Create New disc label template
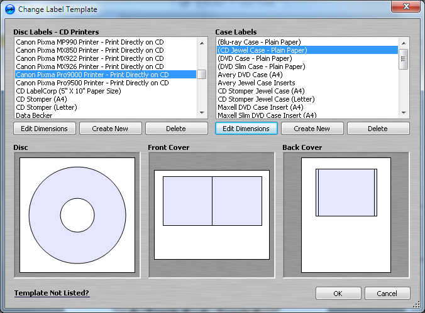 tap(110, 129)
